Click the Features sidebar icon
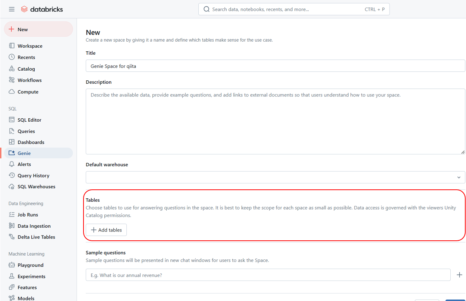This screenshot has height=301, width=466. click(12, 287)
